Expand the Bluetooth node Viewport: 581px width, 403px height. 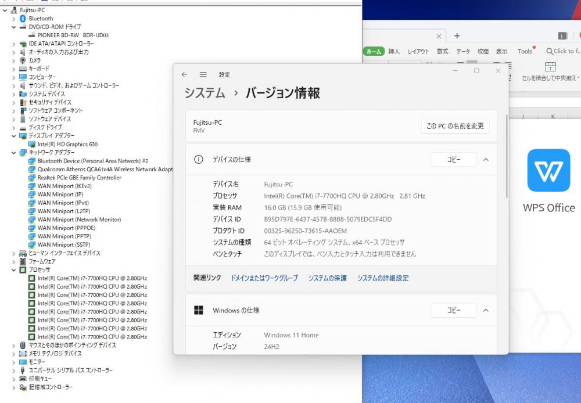coord(14,19)
